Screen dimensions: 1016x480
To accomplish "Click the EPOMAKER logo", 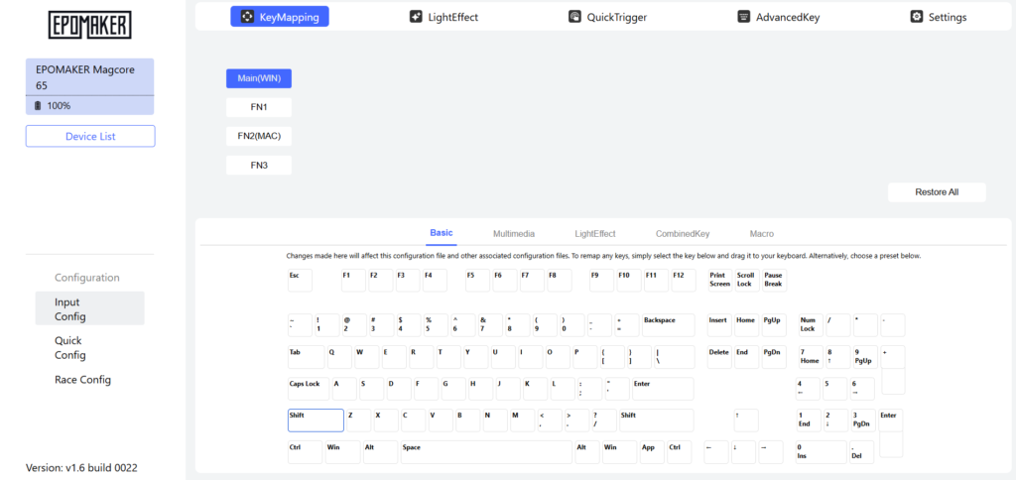I will [89, 26].
